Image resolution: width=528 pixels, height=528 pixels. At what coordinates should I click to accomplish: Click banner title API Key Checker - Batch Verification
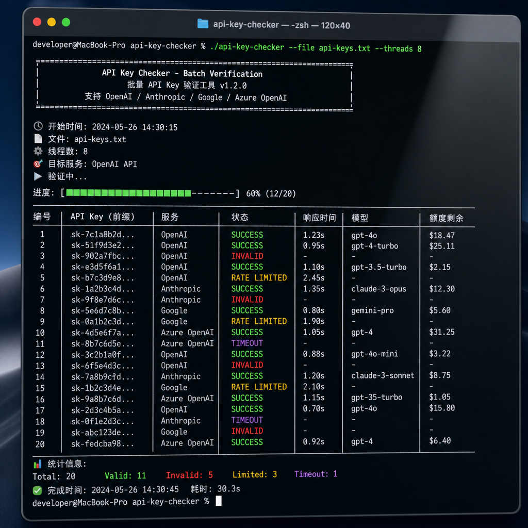182,73
